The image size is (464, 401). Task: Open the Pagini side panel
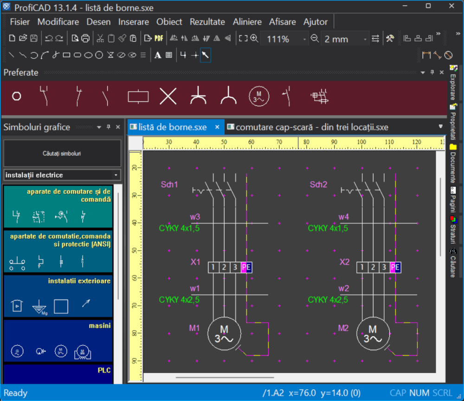point(453,200)
